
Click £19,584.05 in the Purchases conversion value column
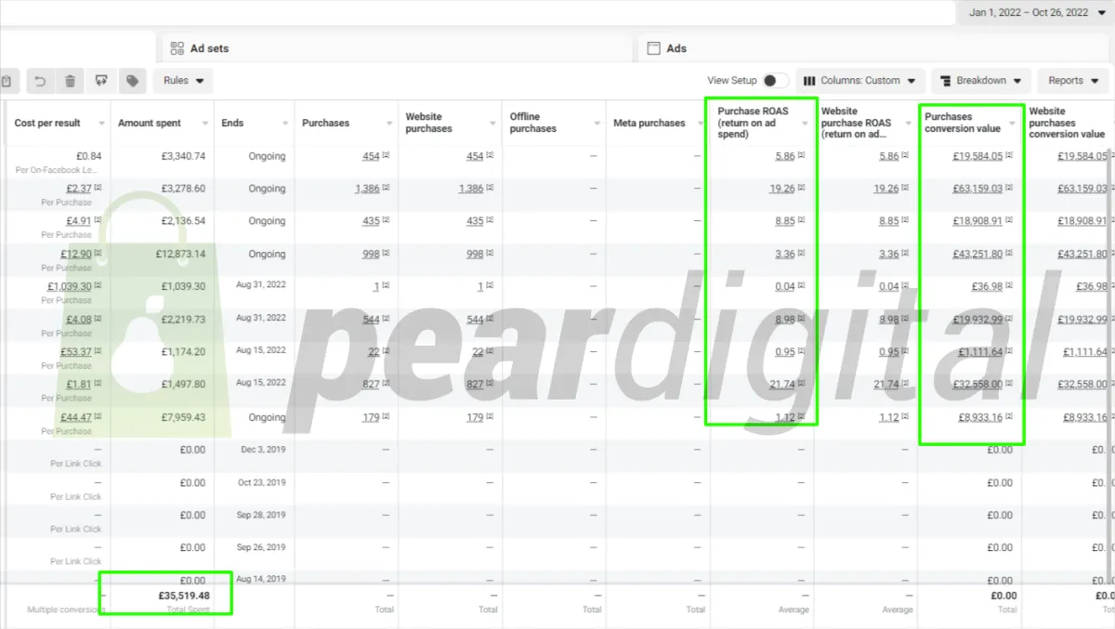coord(977,156)
